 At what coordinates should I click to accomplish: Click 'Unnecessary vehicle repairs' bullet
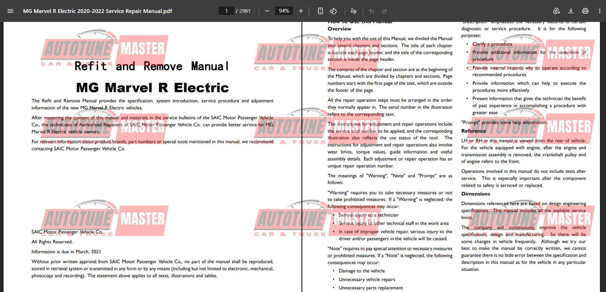(367, 280)
